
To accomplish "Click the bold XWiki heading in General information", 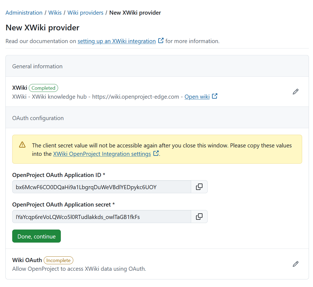I will click(20, 88).
